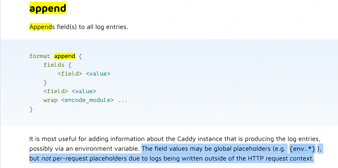Click the highlighted "append" page heading
The image size is (338, 168).
pyautogui.click(x=48, y=8)
